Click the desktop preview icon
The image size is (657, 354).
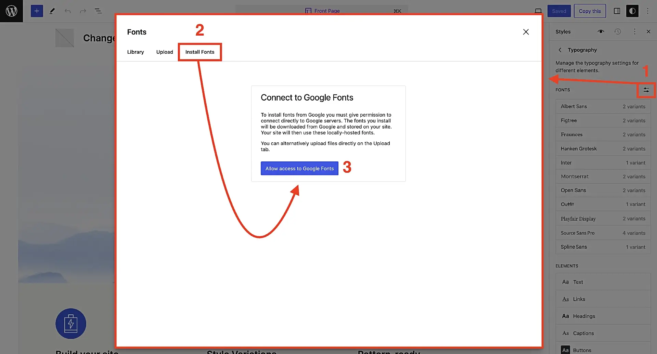click(538, 11)
